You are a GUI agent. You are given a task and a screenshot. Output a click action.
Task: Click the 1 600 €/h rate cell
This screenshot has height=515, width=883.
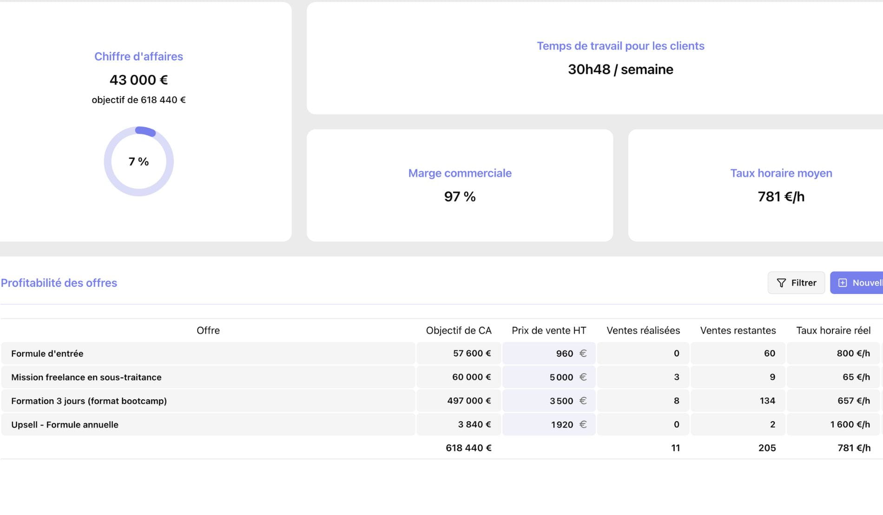coord(833,424)
